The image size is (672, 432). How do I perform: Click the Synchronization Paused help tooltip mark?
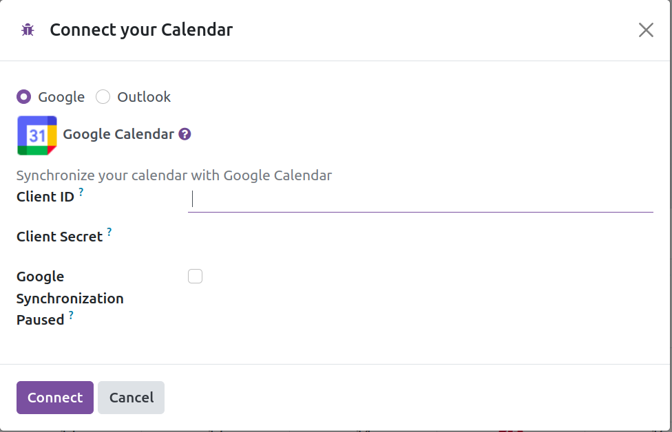[x=71, y=315]
